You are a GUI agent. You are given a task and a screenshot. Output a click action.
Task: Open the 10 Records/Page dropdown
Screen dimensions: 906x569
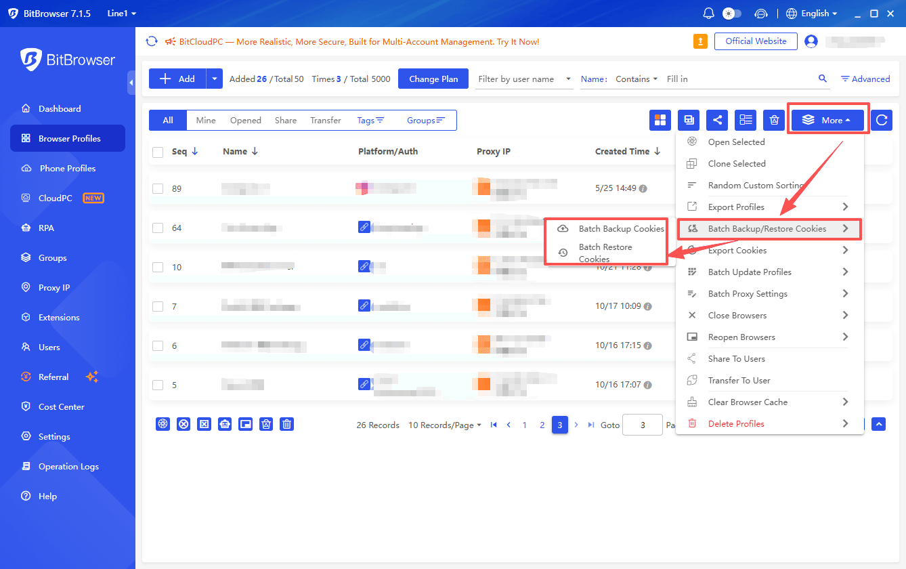tap(445, 425)
